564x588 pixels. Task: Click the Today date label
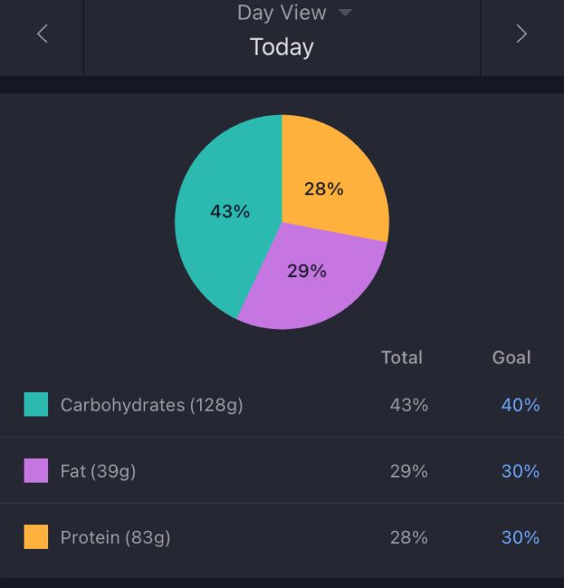coord(282,47)
